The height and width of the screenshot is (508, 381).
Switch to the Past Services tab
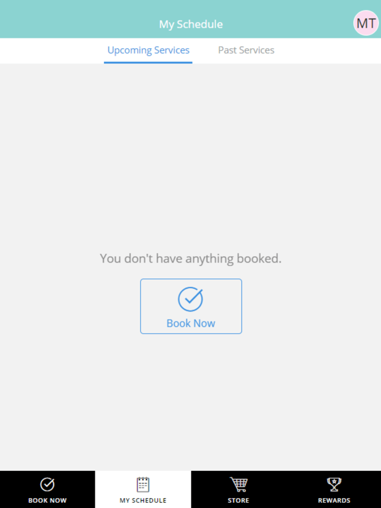point(246,50)
